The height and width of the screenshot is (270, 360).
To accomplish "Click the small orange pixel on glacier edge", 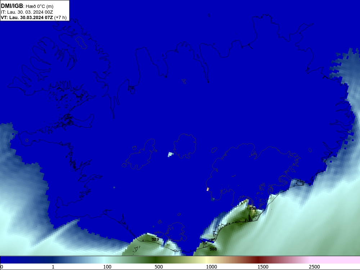I will coord(208,189).
